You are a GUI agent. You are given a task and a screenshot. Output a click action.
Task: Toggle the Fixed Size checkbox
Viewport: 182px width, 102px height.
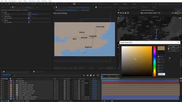(x=29, y=18)
